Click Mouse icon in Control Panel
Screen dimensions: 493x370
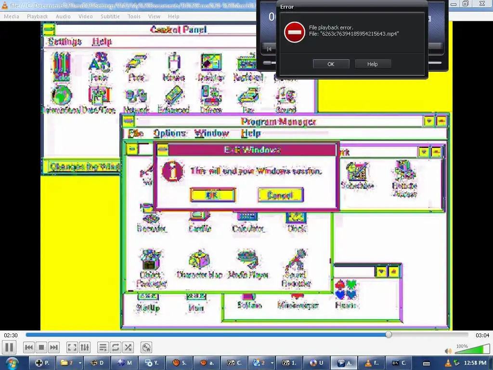(174, 67)
